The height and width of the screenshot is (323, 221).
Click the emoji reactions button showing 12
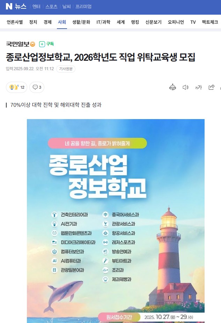coord(16,87)
